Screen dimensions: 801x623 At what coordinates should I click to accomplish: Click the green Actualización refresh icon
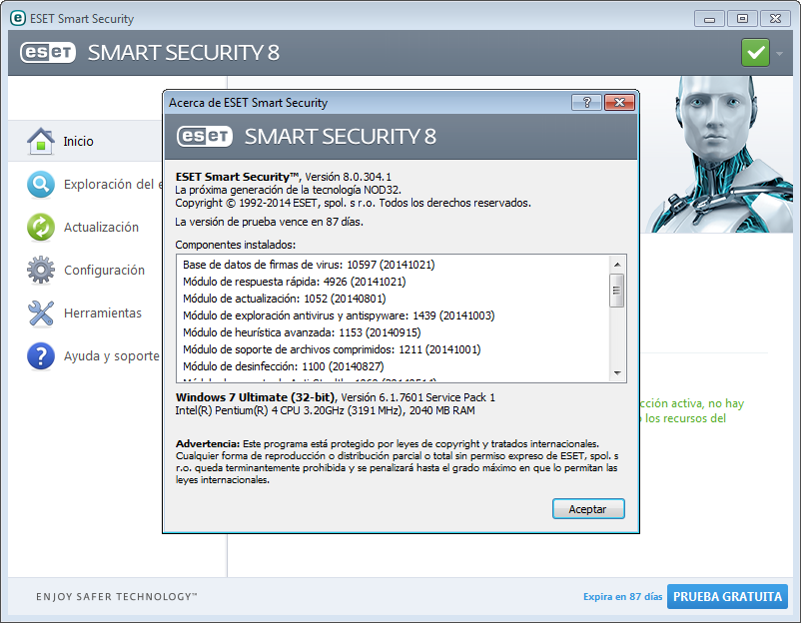pyautogui.click(x=40, y=228)
